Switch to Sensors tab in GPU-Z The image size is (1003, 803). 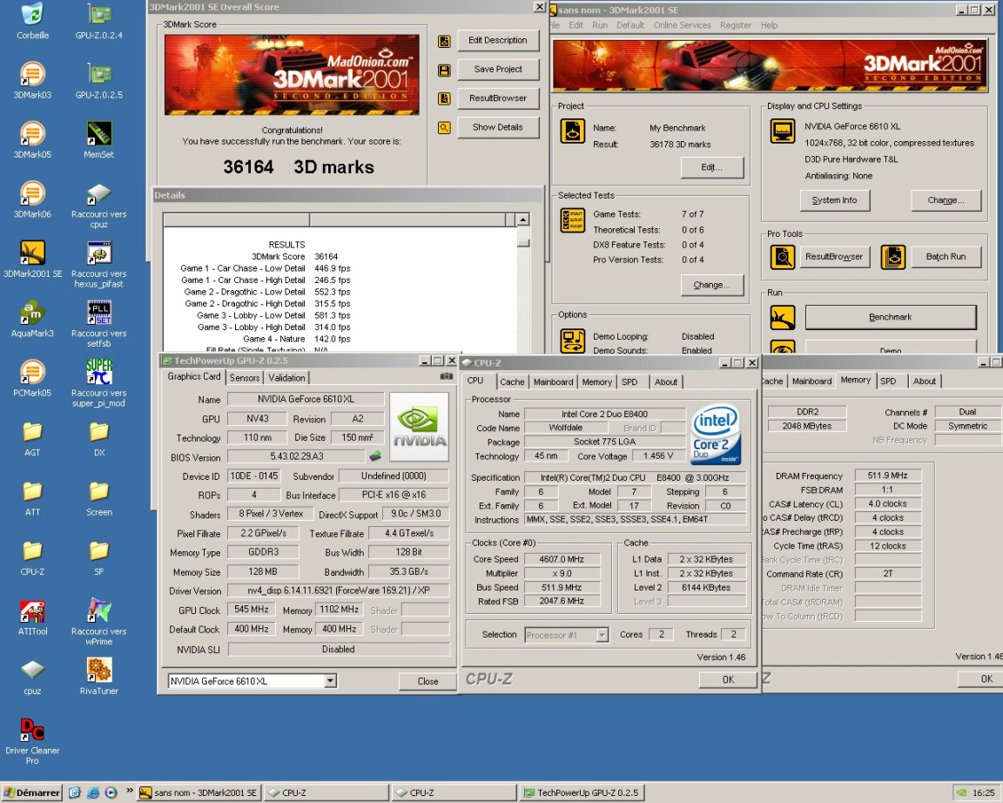pyautogui.click(x=245, y=378)
